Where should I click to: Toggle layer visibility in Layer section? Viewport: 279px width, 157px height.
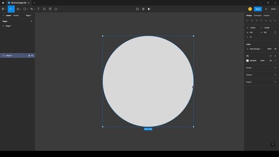point(275,49)
